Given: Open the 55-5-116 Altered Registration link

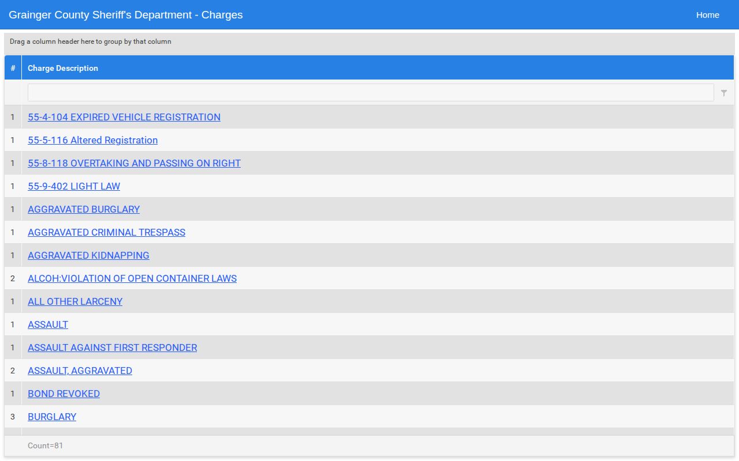Looking at the screenshot, I should 92,140.
